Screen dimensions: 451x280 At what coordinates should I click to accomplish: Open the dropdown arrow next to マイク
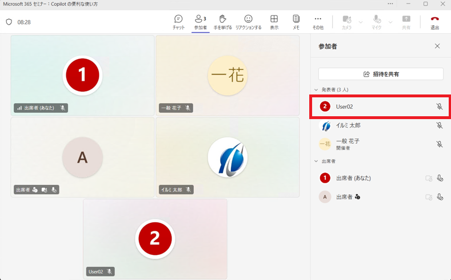(x=390, y=22)
